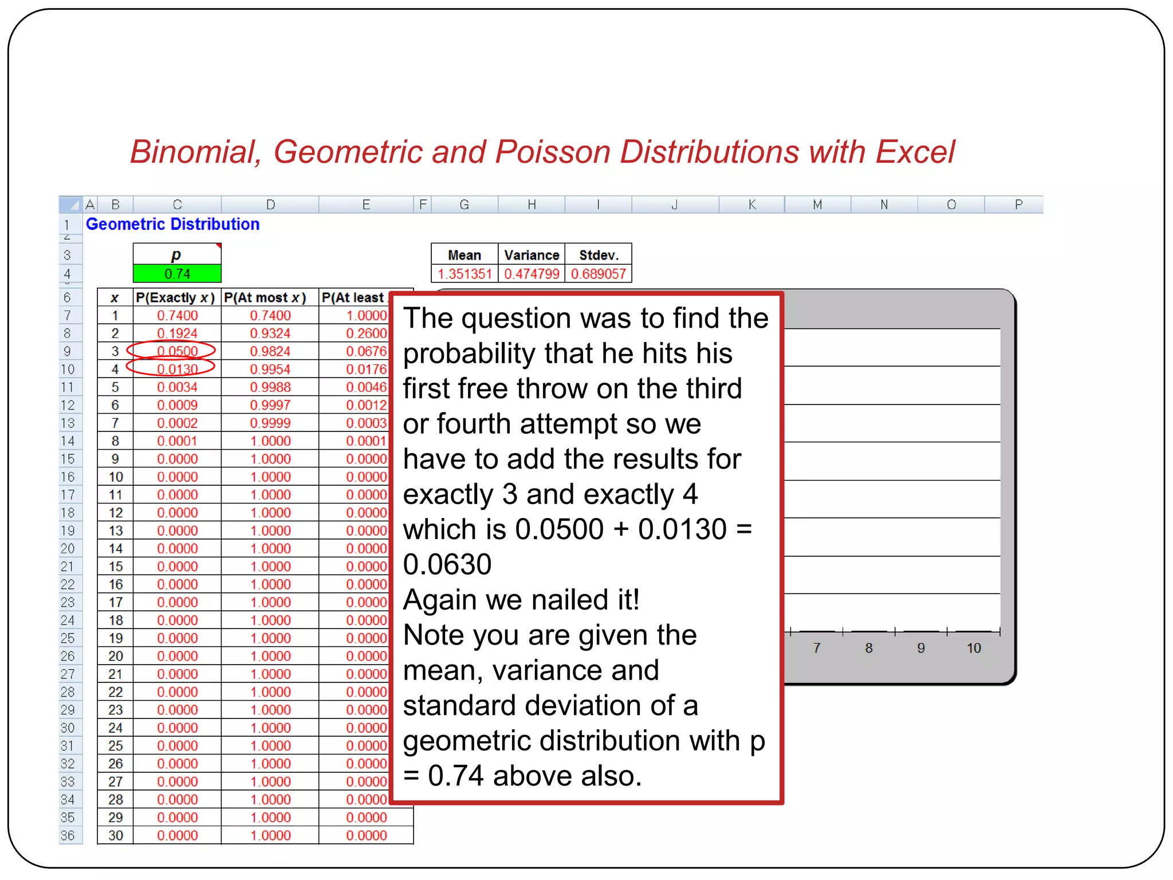Select row 7 header

click(70, 315)
